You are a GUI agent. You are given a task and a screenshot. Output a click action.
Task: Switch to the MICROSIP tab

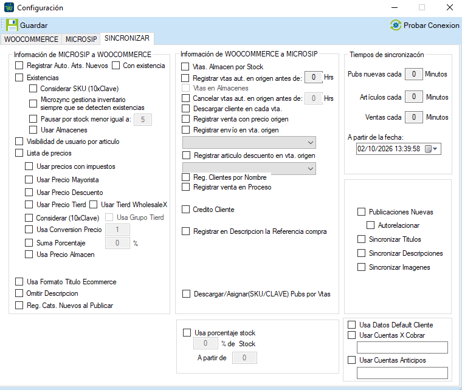81,39
